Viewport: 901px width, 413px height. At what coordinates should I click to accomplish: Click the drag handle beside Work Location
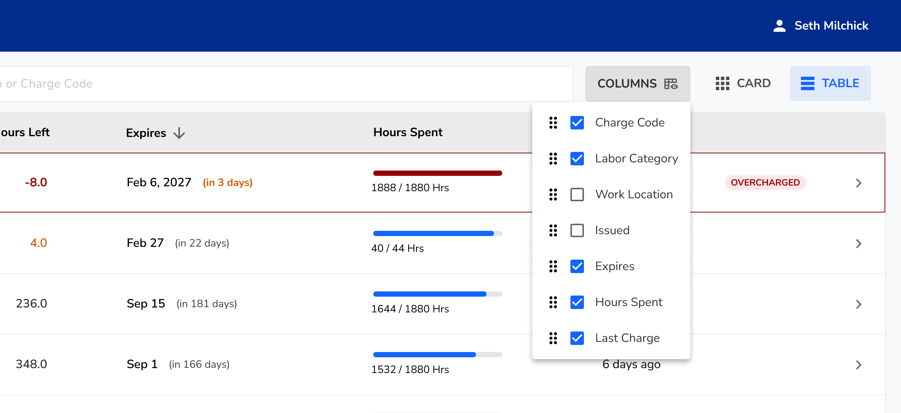(553, 195)
